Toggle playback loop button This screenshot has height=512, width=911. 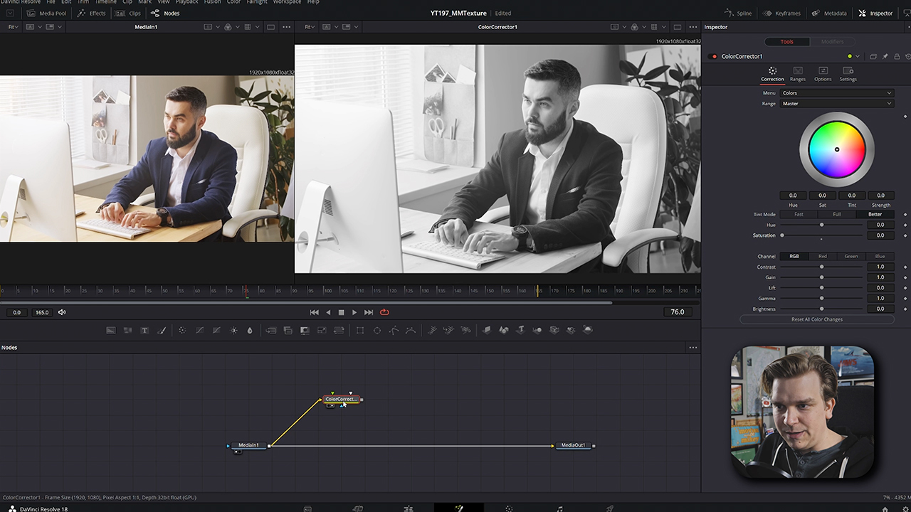(384, 312)
